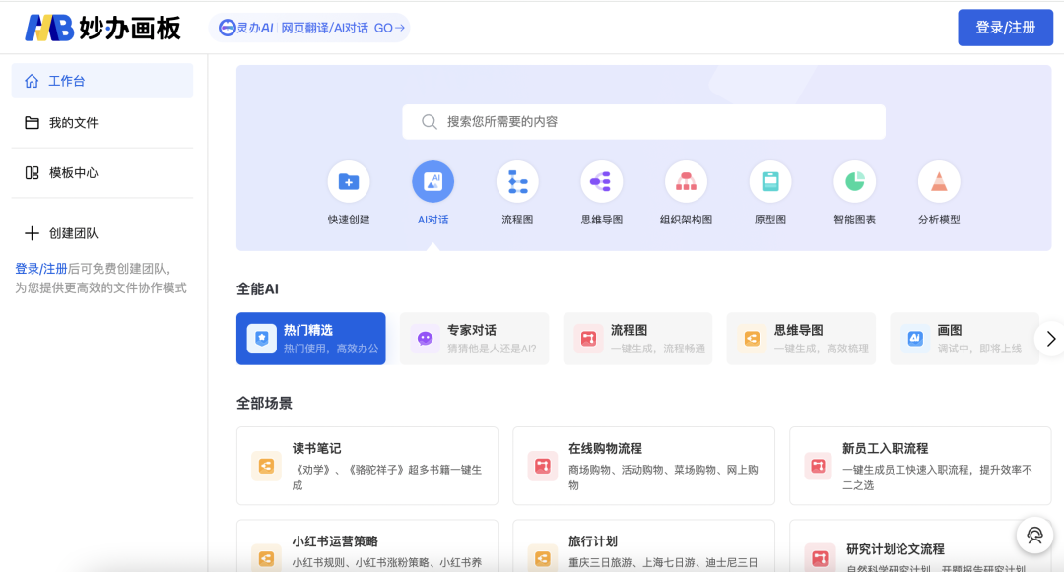This screenshot has height=572, width=1064.
Task: Open the 思维导图 mind map icon
Action: (601, 181)
